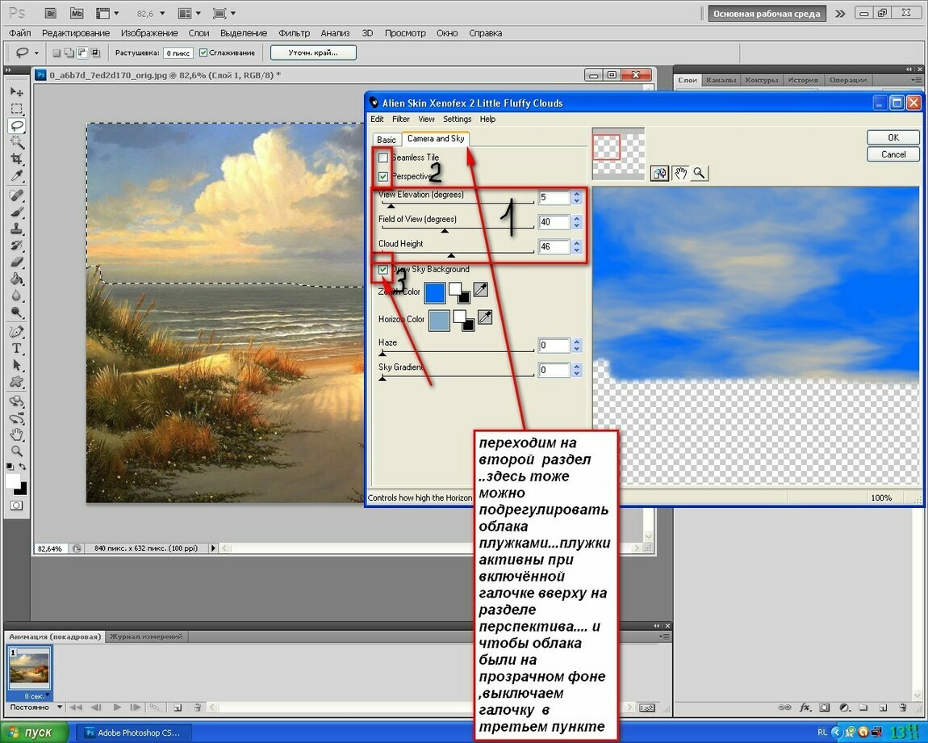
Task: Select the Rectangular Marquee tool
Action: (x=17, y=108)
